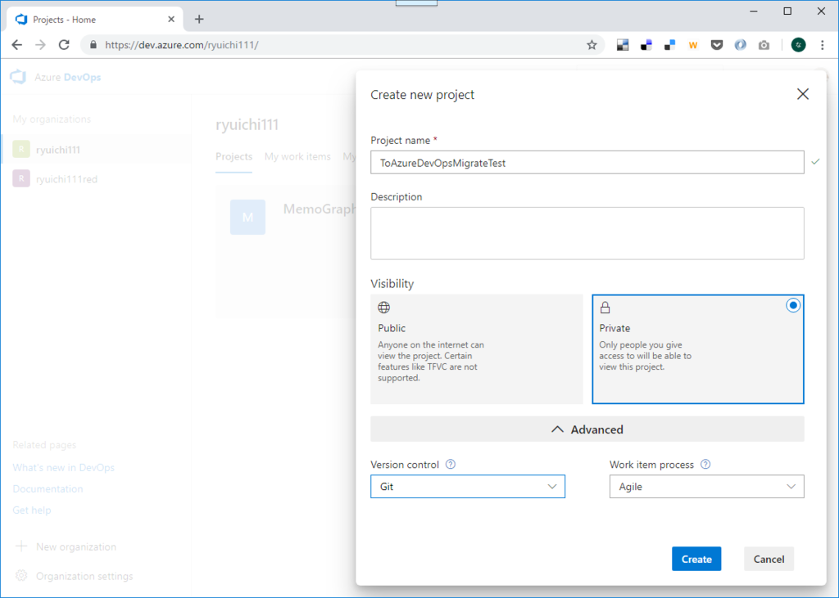Click the address bar URL
This screenshot has width=839, height=598.
pos(181,45)
